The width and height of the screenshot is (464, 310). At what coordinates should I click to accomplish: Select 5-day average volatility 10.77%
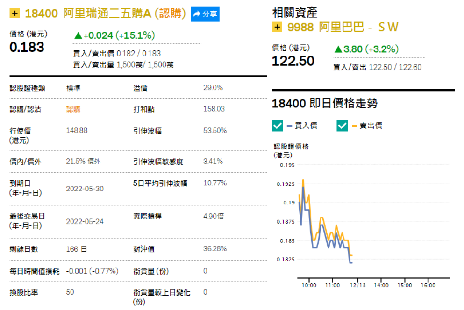pos(215,183)
